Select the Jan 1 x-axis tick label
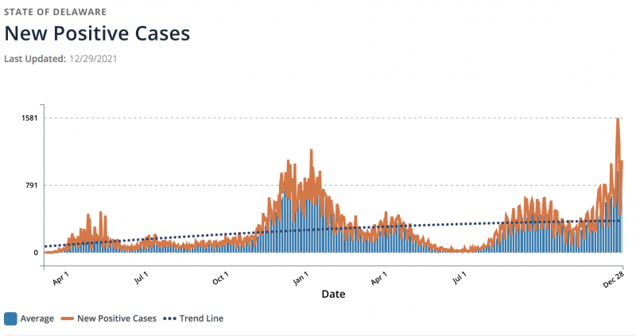Viewport: 636px width, 336px height. [x=300, y=279]
